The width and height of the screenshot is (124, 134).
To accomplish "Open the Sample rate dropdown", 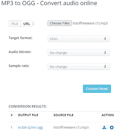I will click(79, 67).
